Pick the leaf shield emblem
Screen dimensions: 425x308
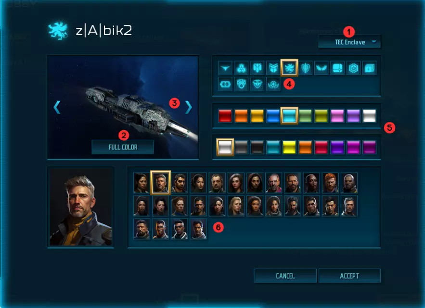(x=306, y=68)
